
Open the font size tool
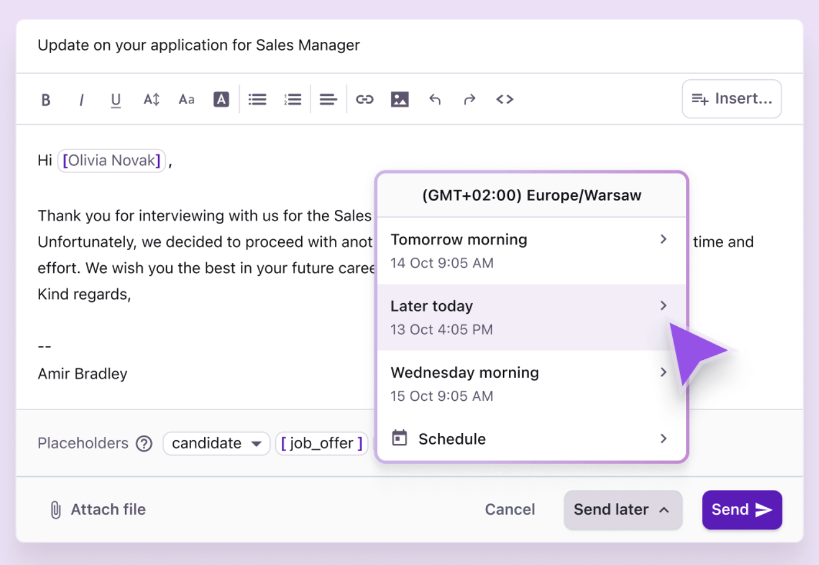(151, 99)
